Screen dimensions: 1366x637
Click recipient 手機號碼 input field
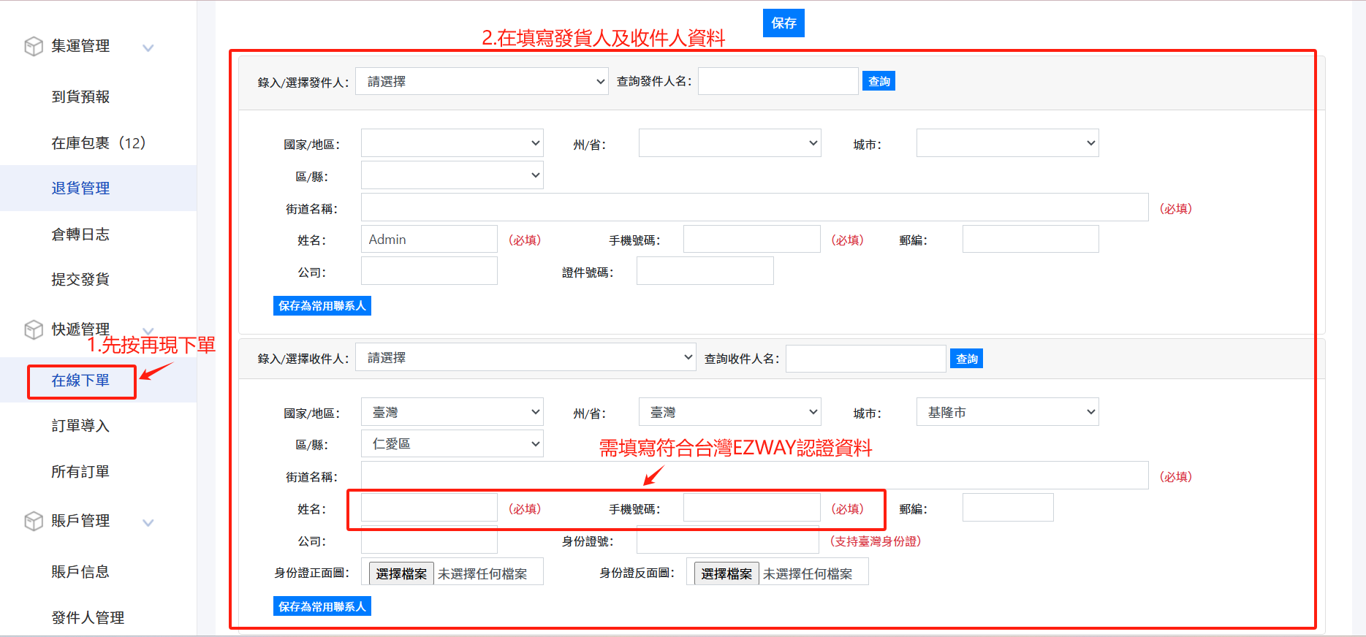pyautogui.click(x=751, y=508)
